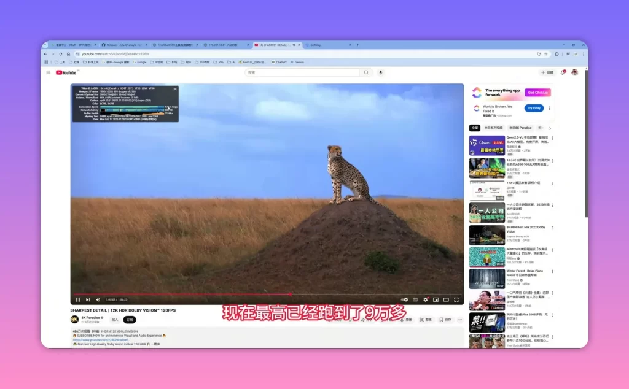Image resolution: width=629 pixels, height=389 pixels.
Task: Mute the video volume
Action: (98, 299)
